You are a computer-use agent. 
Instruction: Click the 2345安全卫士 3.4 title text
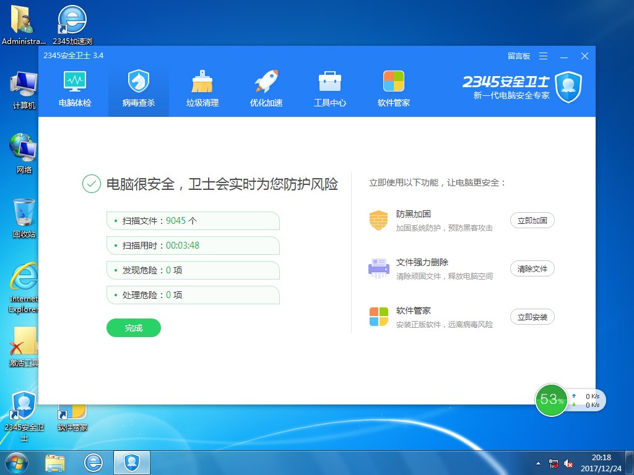click(x=73, y=56)
